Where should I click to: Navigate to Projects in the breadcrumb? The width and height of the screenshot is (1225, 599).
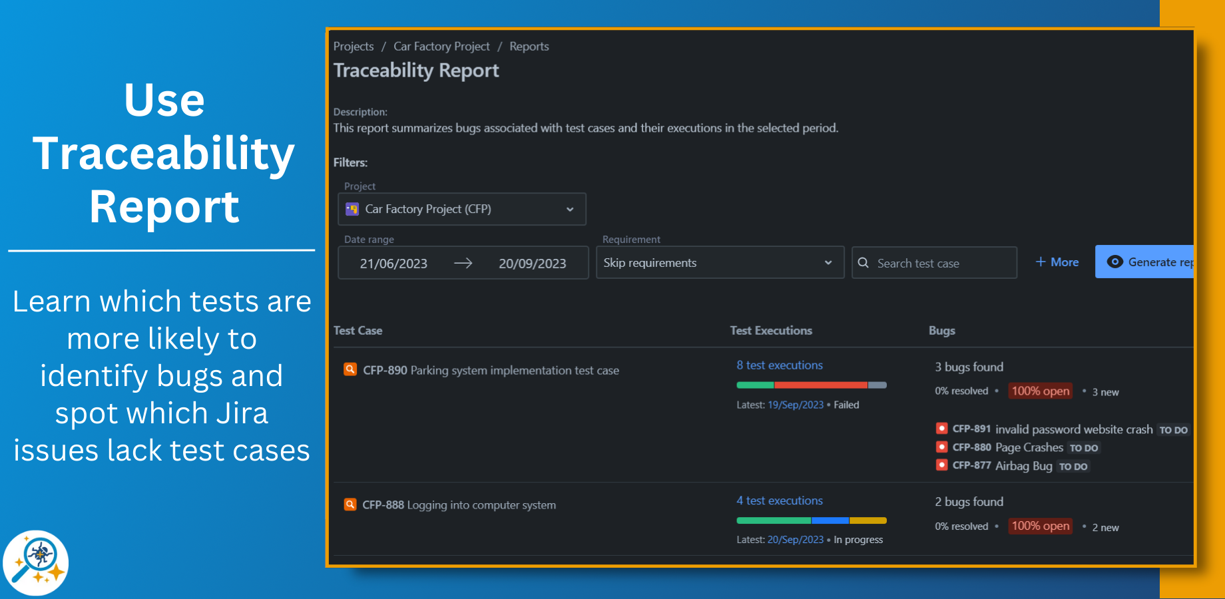point(354,46)
